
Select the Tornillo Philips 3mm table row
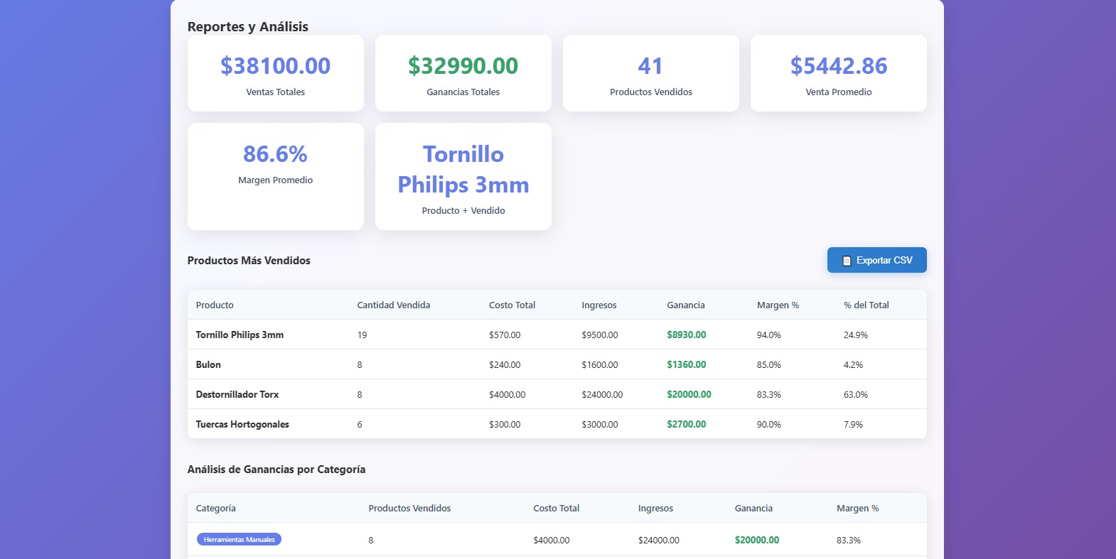[240, 335]
